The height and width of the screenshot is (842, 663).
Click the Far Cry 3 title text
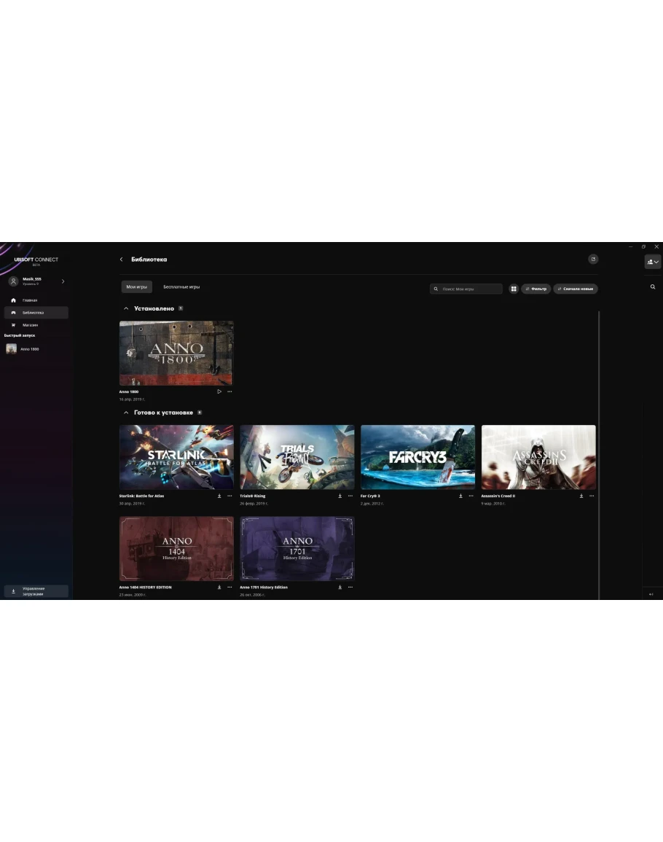[370, 496]
